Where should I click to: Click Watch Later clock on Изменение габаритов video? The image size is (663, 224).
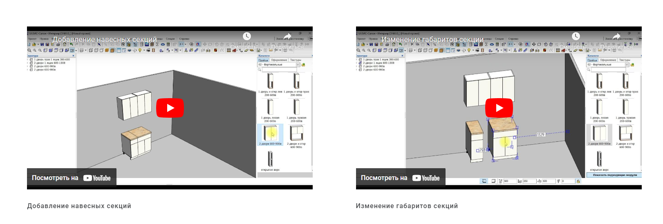click(x=576, y=36)
